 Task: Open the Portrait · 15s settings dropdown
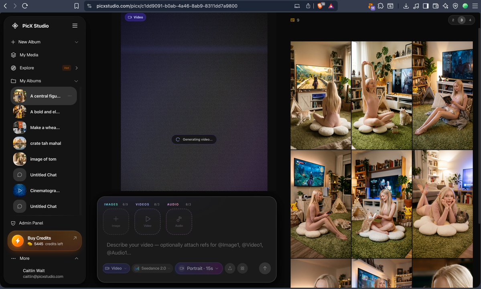199,268
